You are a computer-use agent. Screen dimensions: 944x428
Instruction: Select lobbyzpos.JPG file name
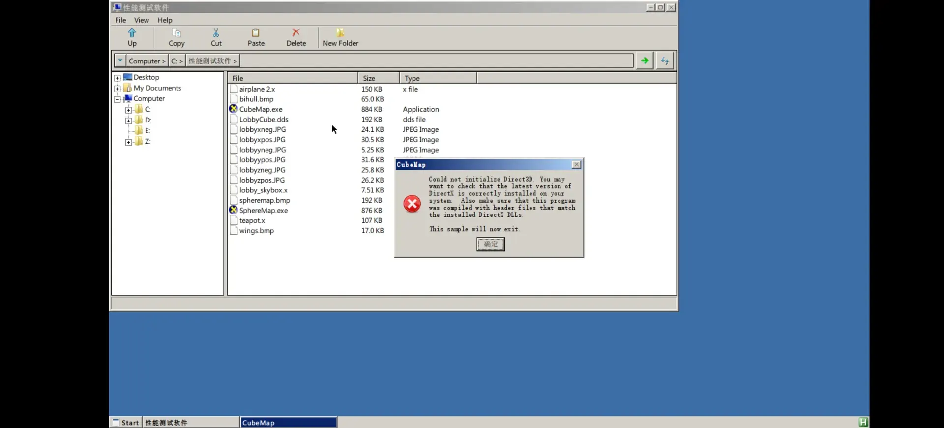pos(262,180)
